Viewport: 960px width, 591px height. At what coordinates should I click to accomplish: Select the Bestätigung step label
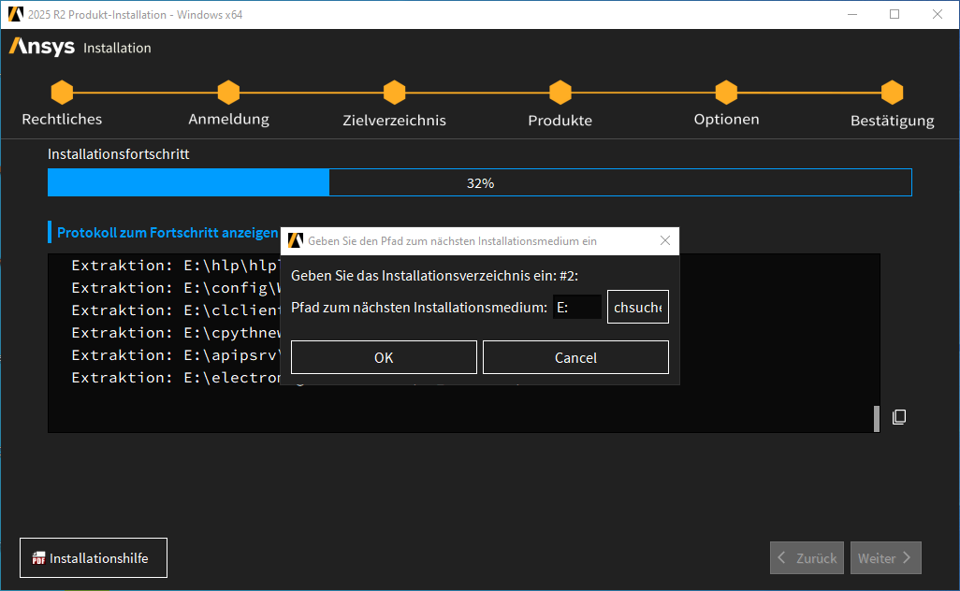click(892, 121)
